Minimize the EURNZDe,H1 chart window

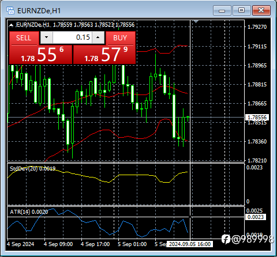pos(222,10)
